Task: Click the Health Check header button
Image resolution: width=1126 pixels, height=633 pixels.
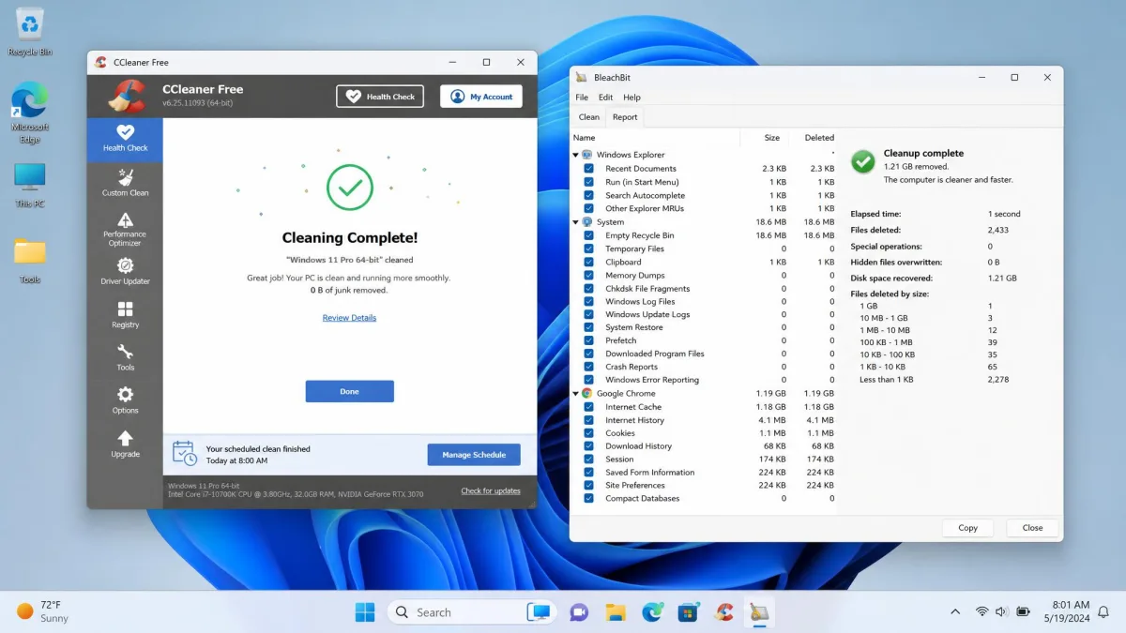Action: point(380,97)
